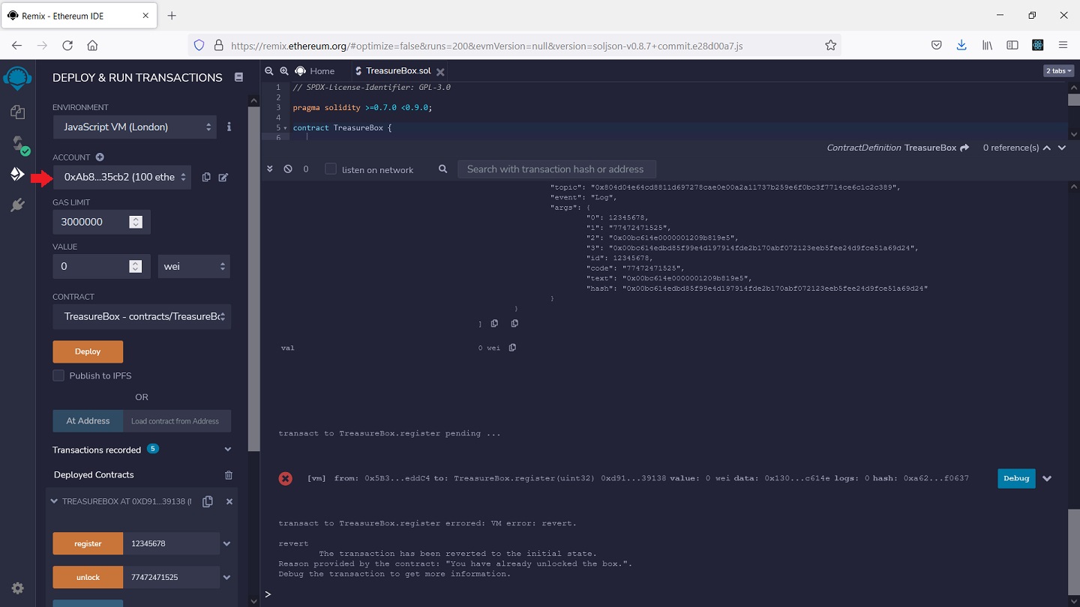Expand the register function parameters
This screenshot has height=607, width=1080.
(x=227, y=544)
